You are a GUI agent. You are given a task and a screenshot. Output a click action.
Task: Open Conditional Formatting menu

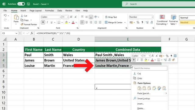(162, 20)
